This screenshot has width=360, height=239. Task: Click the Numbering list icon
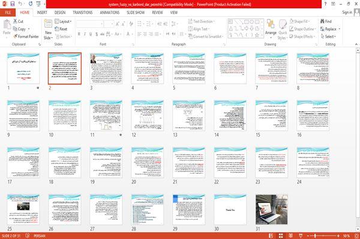(x=149, y=23)
